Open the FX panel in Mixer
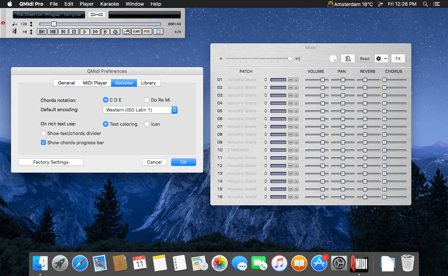The width and height of the screenshot is (448, 276). point(398,59)
